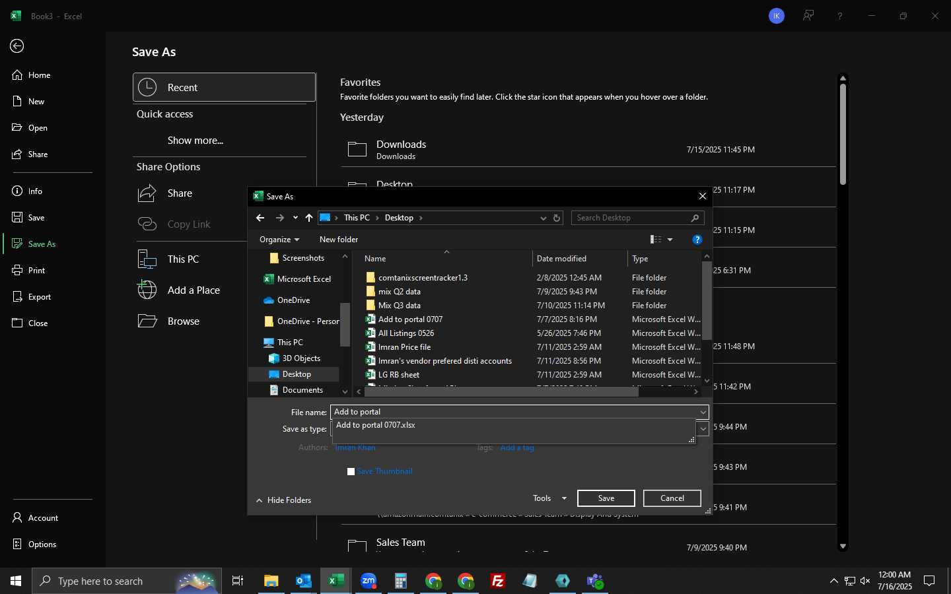
Task: Click Desktop in the address path
Action: [399, 218]
